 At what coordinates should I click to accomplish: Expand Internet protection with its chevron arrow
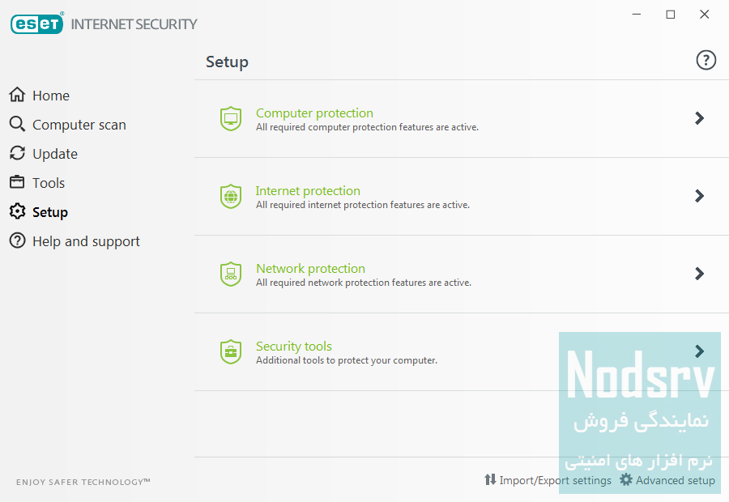coord(699,196)
